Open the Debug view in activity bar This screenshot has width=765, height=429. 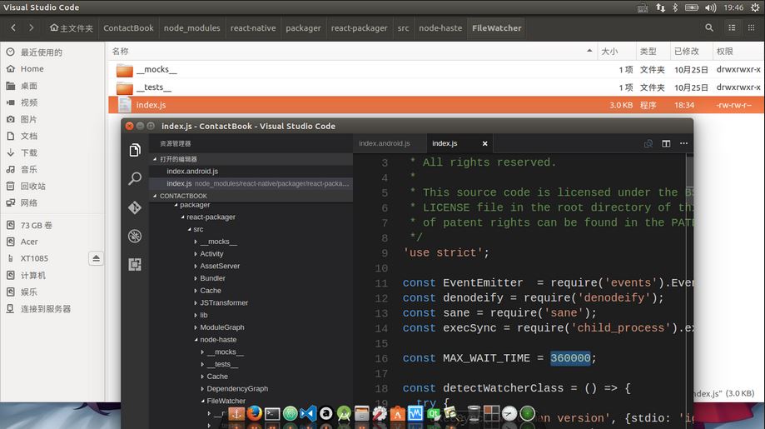(x=135, y=237)
